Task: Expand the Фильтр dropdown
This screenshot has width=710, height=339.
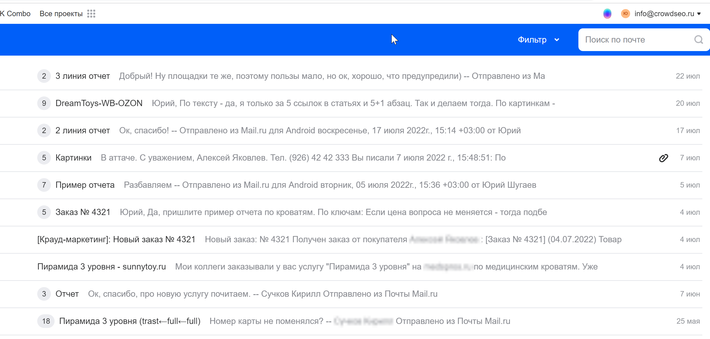Action: coord(532,40)
